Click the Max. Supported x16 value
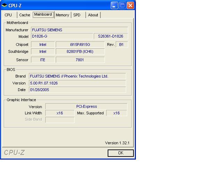223x178 pixels. pos(117,113)
